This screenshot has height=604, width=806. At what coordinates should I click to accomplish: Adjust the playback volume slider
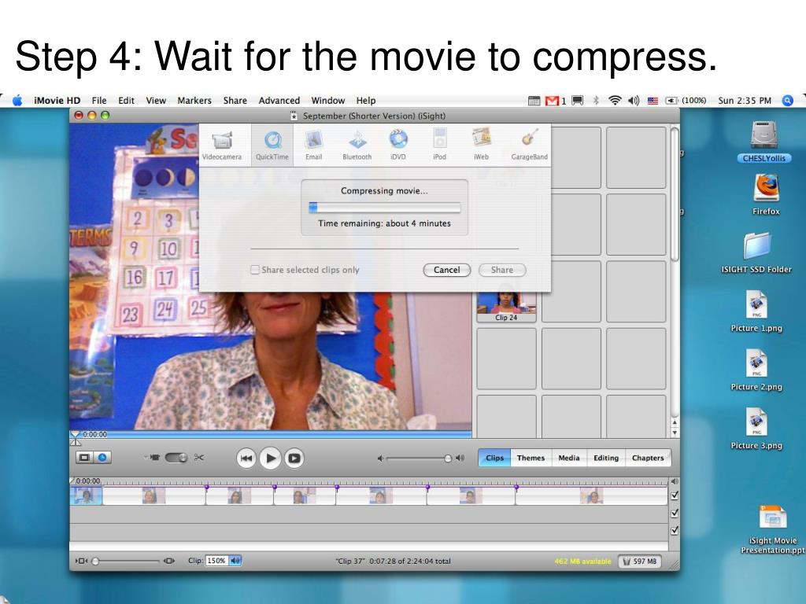pos(418,459)
